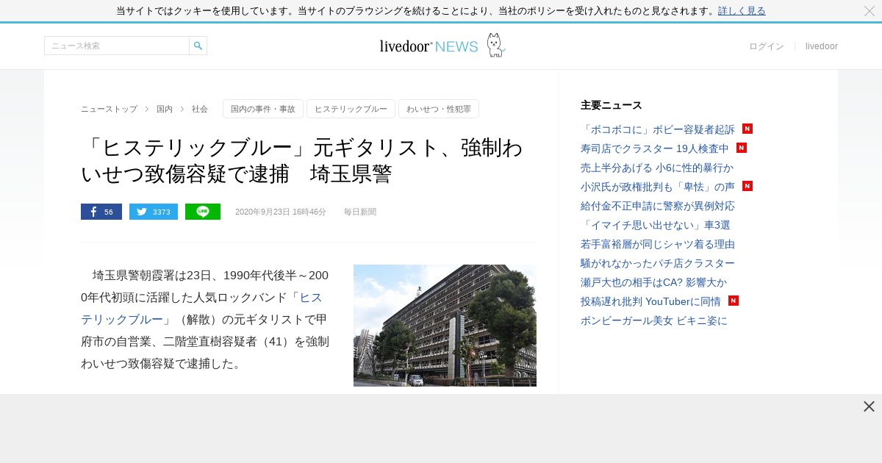Share article via LINE
This screenshot has width=882, height=463.
coord(203,212)
